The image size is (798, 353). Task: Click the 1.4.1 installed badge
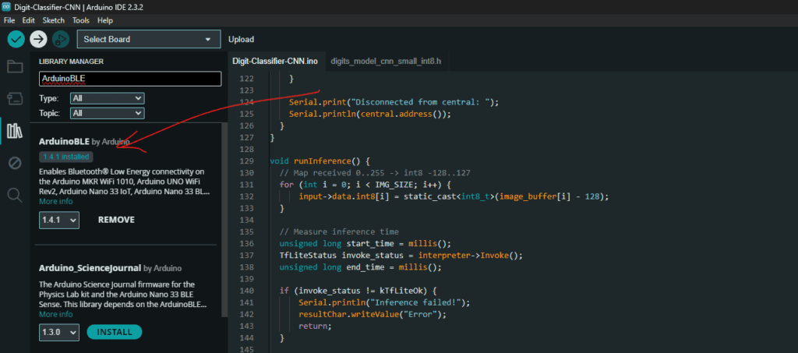[x=66, y=157]
